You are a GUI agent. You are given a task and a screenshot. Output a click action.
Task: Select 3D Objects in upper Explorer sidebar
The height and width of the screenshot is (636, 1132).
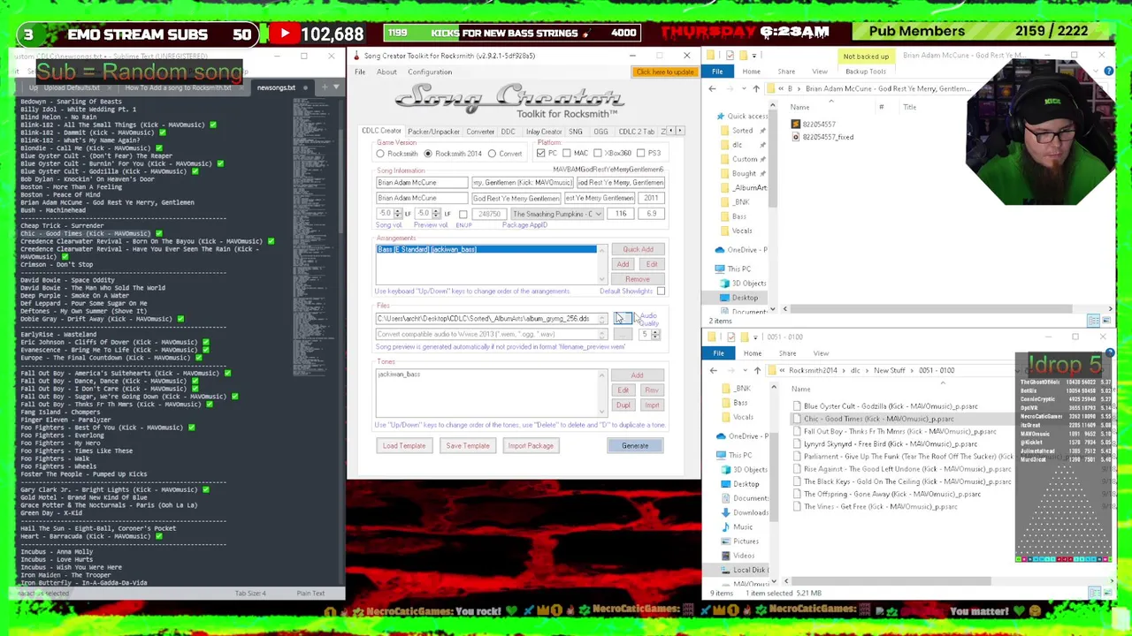point(744,284)
